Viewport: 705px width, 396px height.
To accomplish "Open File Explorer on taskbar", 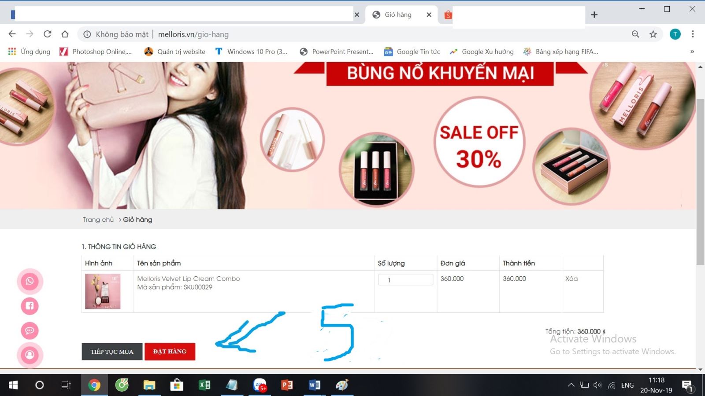I will click(149, 385).
